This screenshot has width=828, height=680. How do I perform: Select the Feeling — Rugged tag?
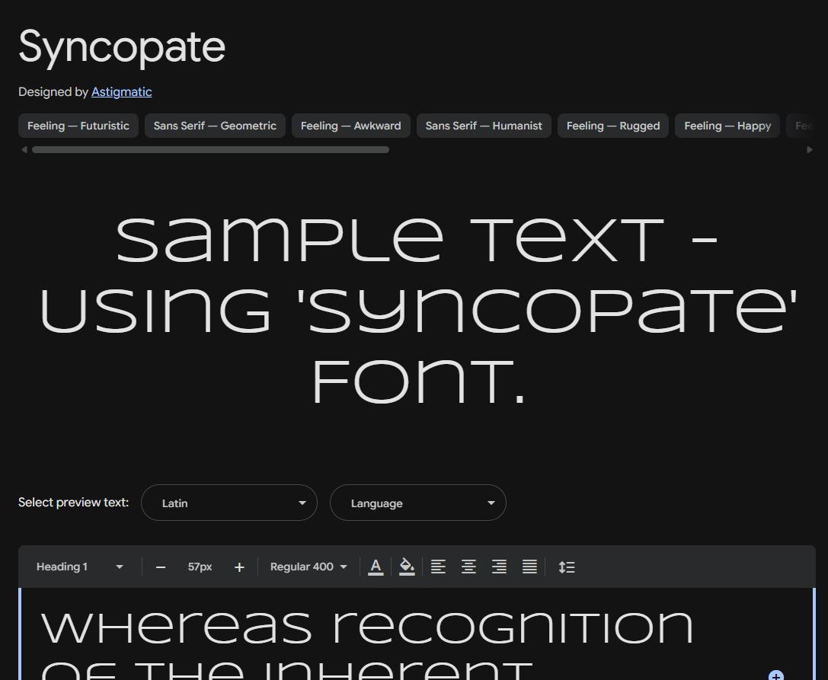click(x=613, y=126)
